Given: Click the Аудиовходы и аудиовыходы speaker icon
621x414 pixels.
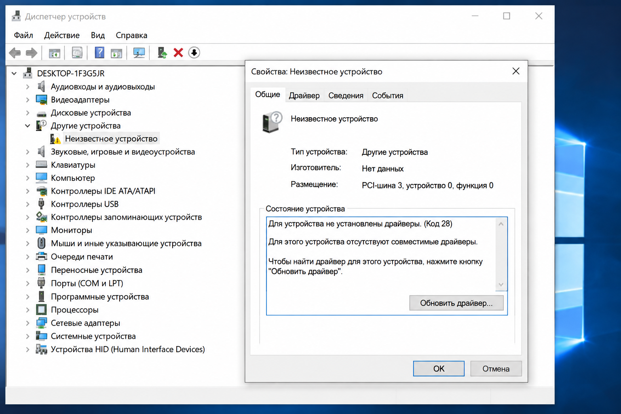Looking at the screenshot, I should coord(41,86).
